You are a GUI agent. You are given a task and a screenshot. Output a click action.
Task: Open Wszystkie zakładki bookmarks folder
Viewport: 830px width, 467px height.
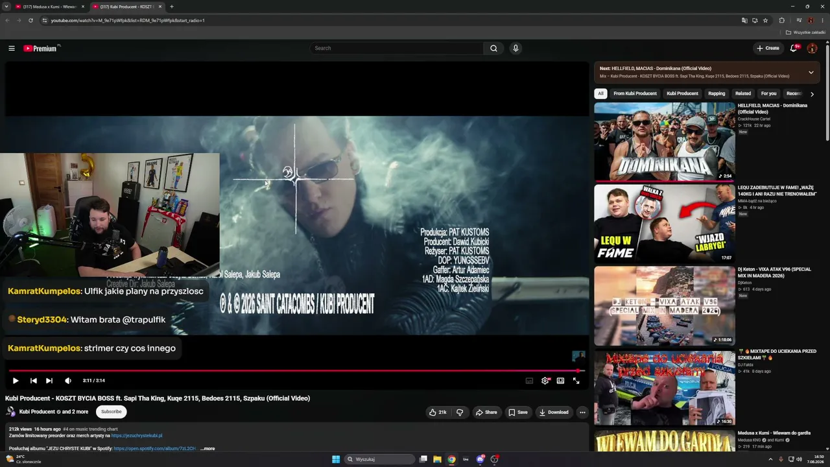click(805, 32)
